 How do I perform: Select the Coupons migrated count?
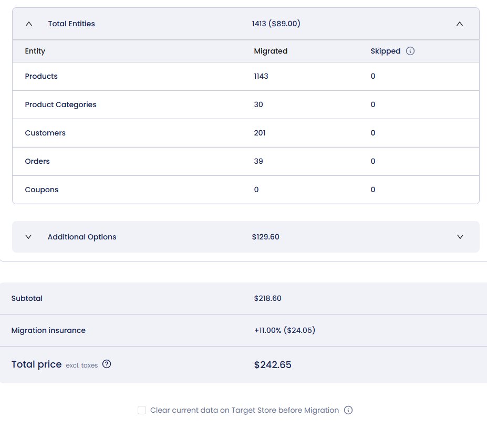(x=256, y=190)
